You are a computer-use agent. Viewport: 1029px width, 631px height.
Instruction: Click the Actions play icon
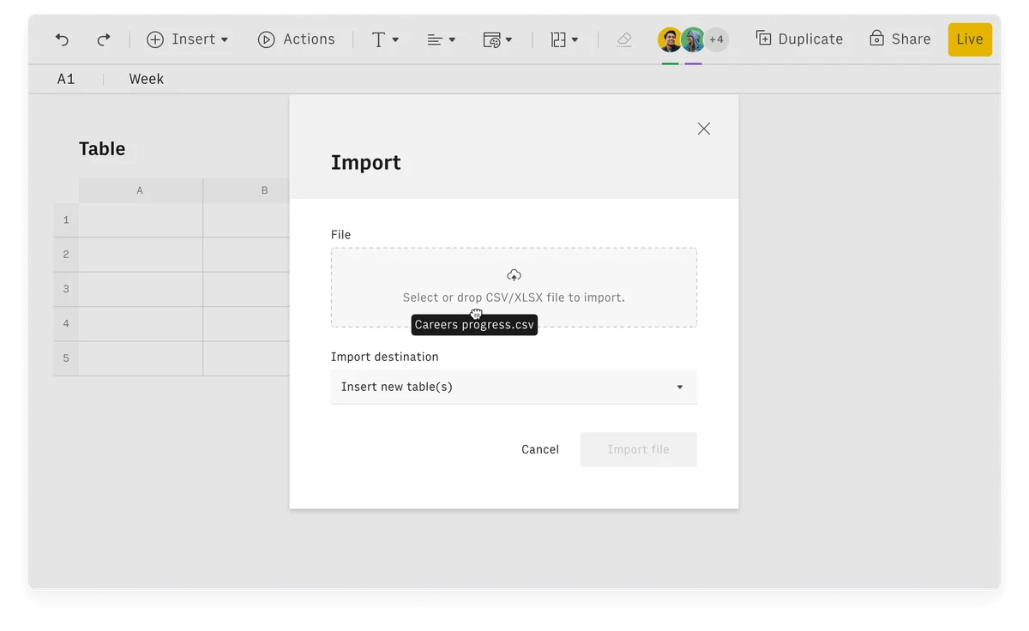[266, 39]
